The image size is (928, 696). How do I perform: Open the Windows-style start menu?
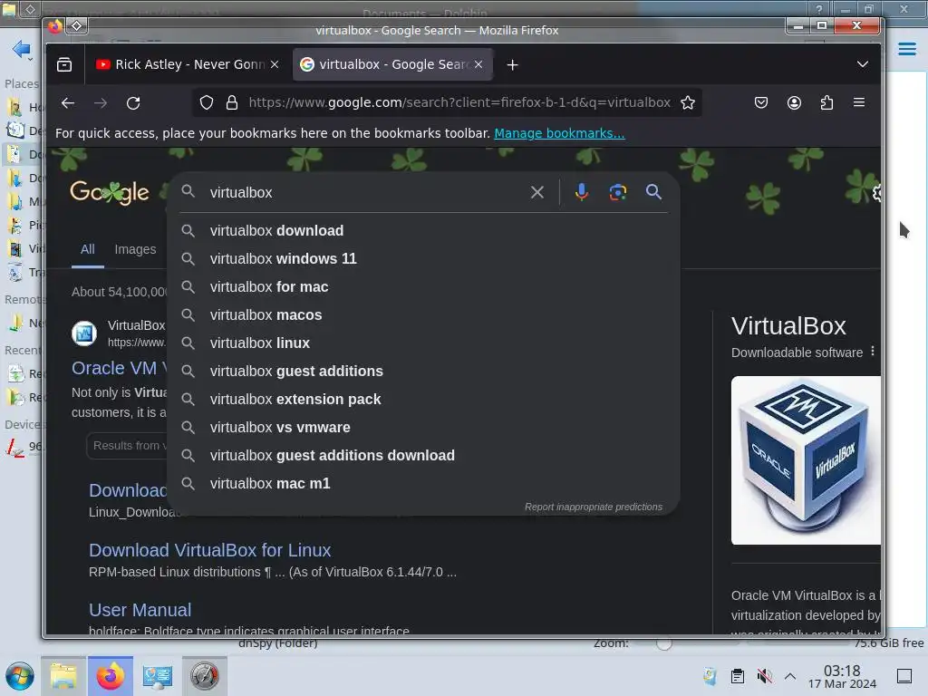tap(20, 676)
